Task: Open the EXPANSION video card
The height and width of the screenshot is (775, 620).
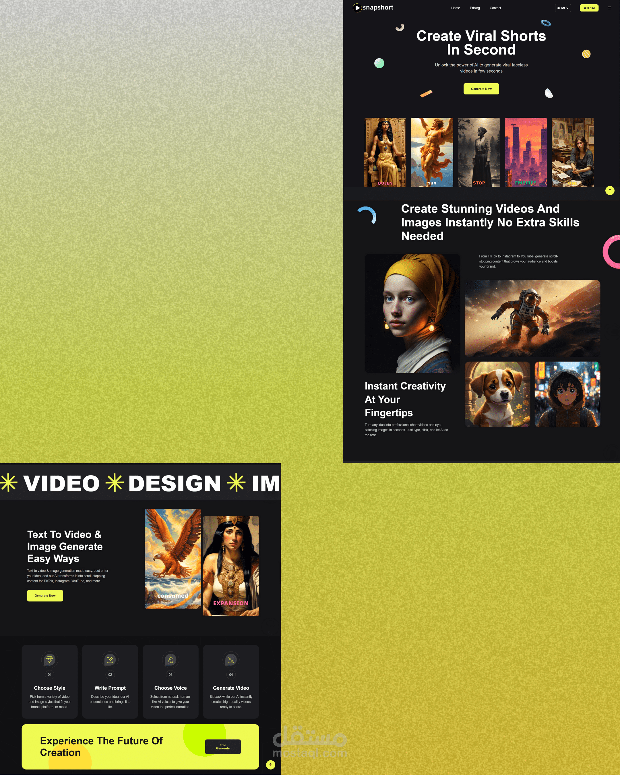Action: click(x=231, y=566)
